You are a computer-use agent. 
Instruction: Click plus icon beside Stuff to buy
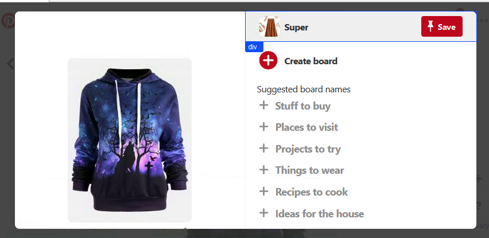pyautogui.click(x=264, y=106)
